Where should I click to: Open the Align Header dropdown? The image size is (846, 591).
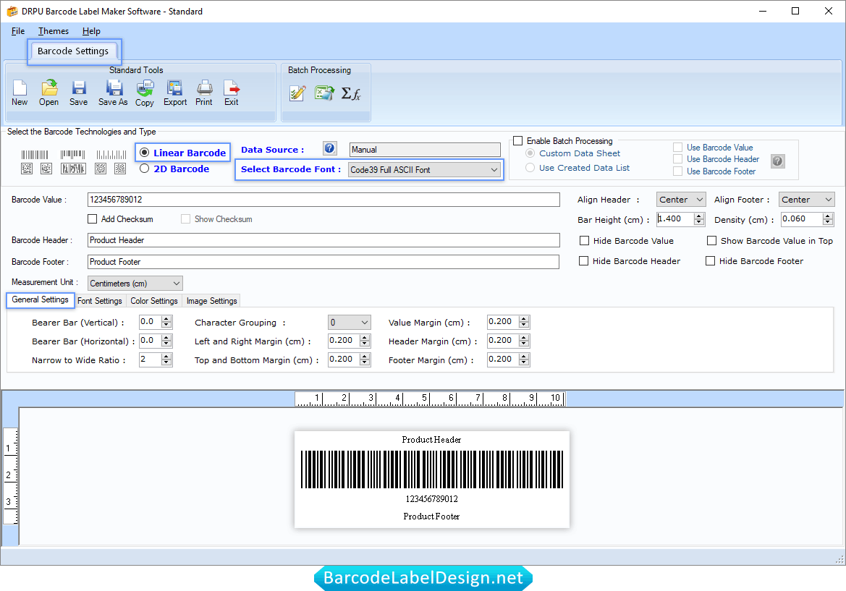(681, 200)
